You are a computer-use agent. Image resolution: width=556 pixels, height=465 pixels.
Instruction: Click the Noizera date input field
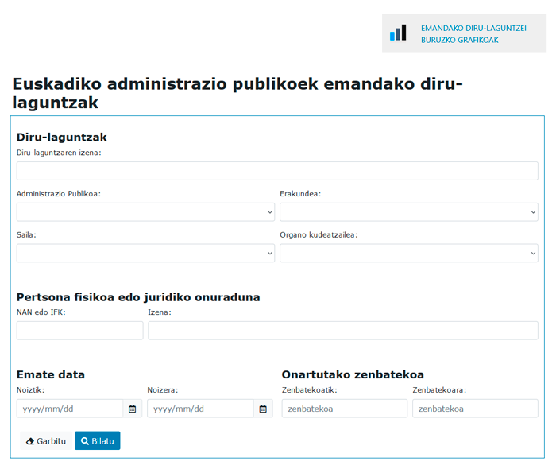pos(200,409)
